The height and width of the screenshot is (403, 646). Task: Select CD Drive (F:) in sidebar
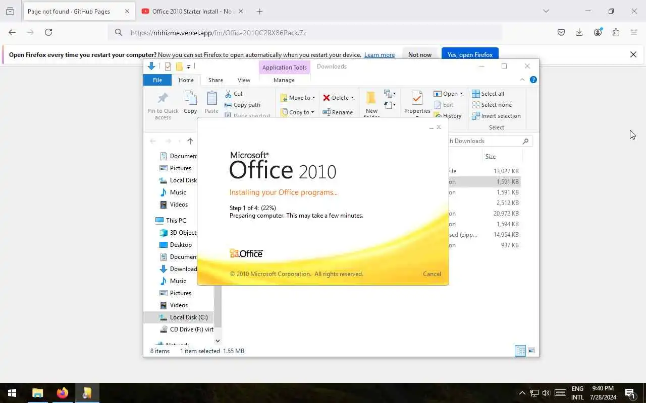[x=186, y=329]
